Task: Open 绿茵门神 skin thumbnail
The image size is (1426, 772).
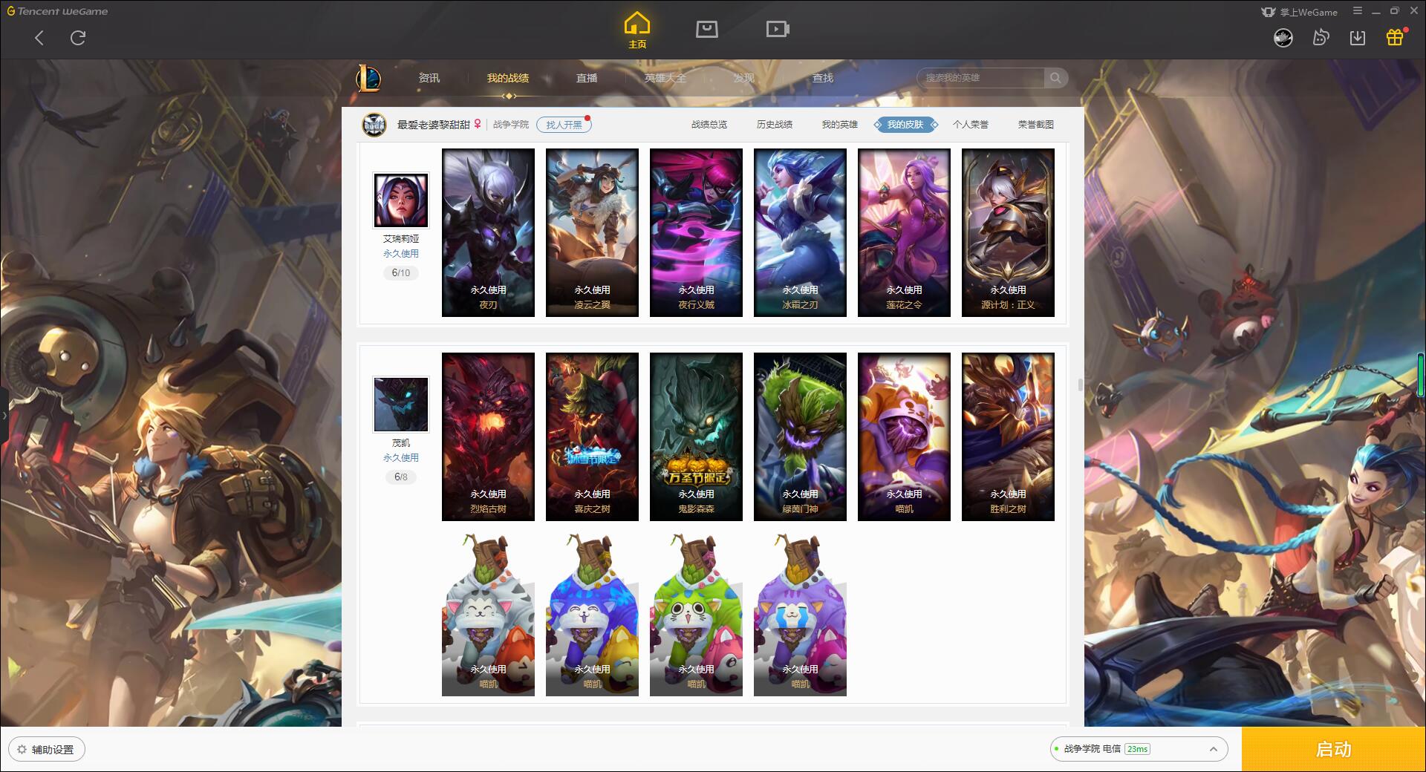Action: (x=800, y=436)
